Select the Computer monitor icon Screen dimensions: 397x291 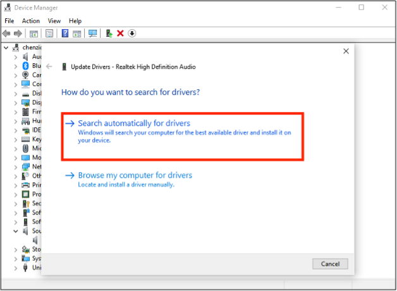pyautogui.click(x=25, y=84)
